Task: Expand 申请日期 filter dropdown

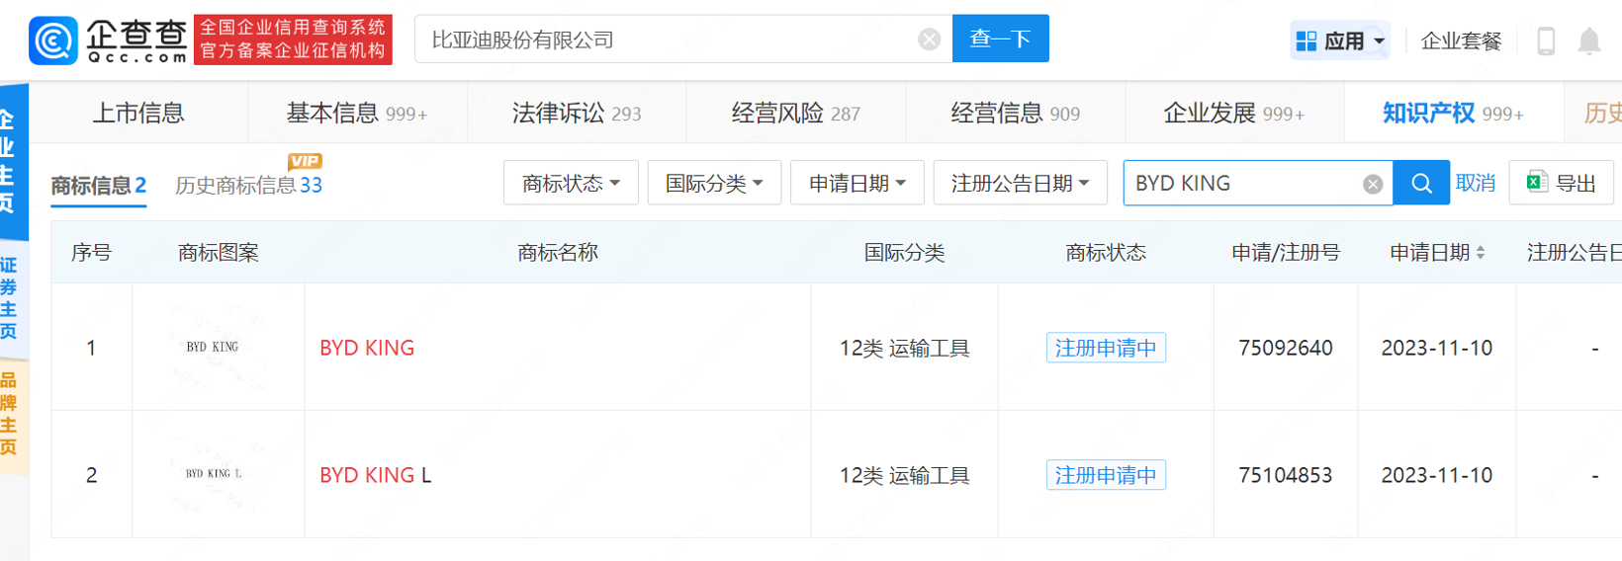Action: 857,183
